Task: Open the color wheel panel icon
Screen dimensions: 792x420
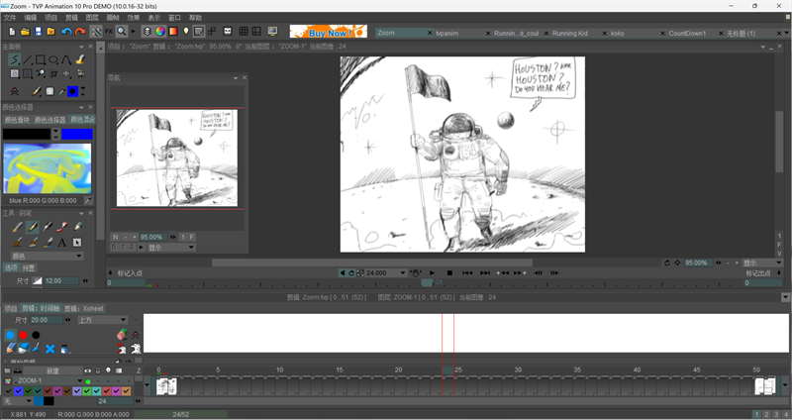Action: click(x=160, y=32)
